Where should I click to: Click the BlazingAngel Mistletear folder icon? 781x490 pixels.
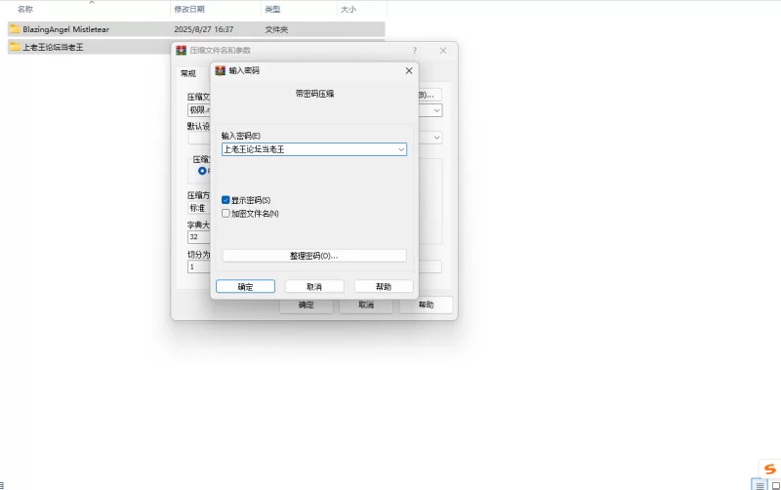pyautogui.click(x=15, y=29)
